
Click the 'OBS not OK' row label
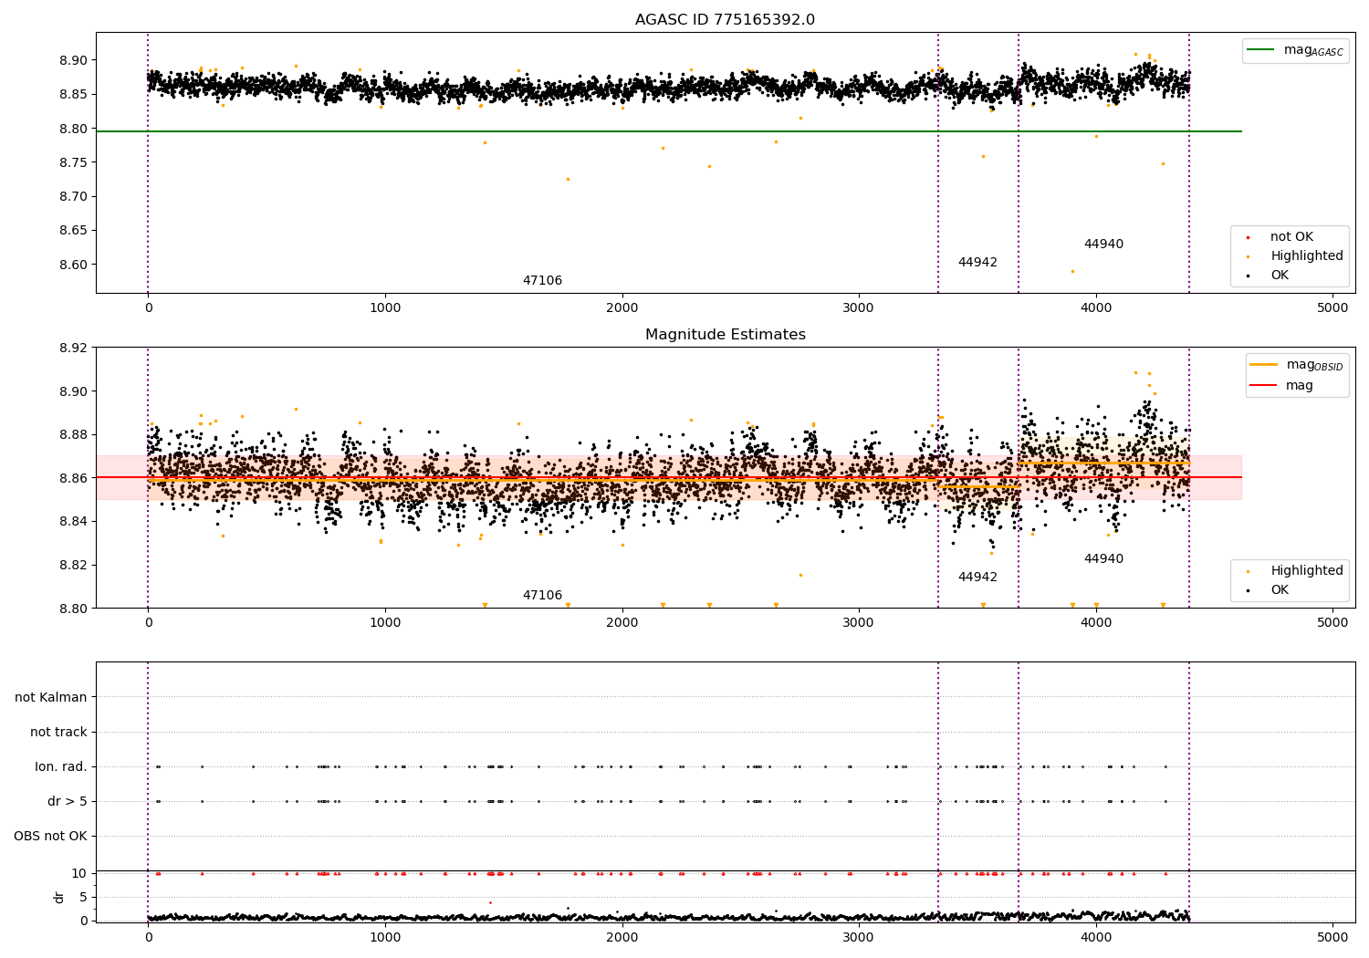(50, 837)
